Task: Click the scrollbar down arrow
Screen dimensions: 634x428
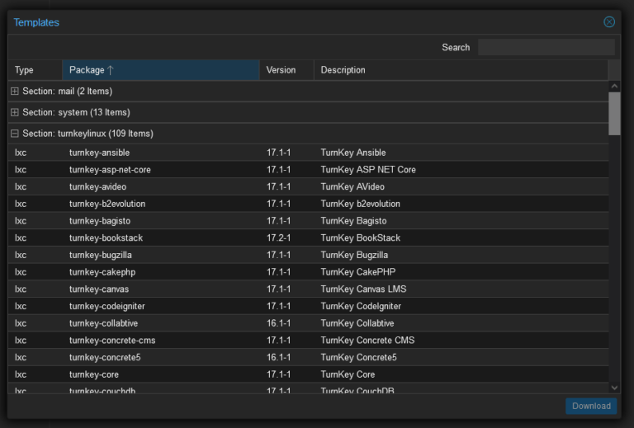Action: pyautogui.click(x=614, y=388)
